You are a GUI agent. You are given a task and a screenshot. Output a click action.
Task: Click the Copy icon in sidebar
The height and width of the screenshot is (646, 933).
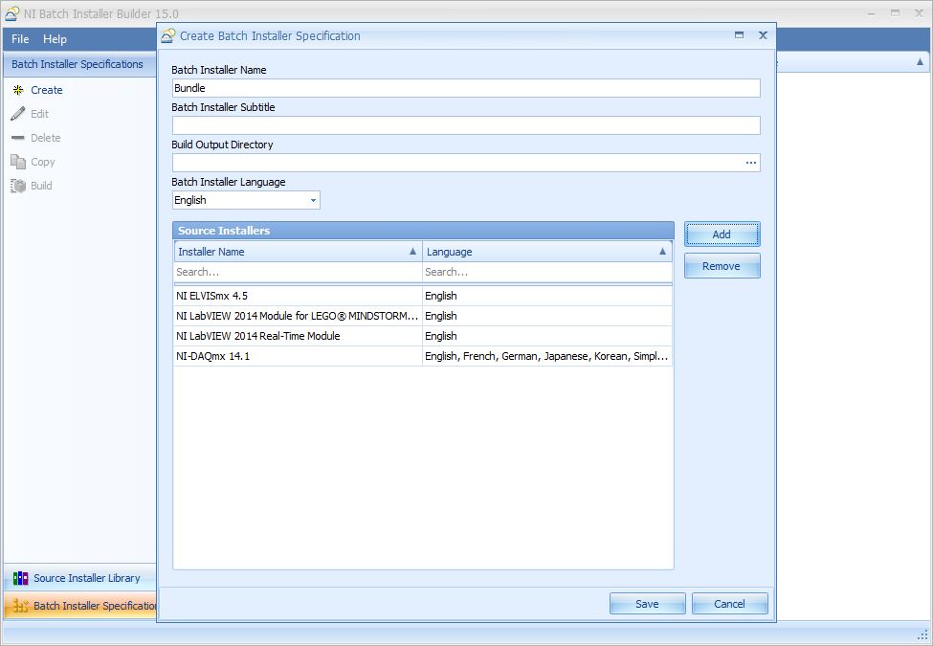pyautogui.click(x=18, y=162)
